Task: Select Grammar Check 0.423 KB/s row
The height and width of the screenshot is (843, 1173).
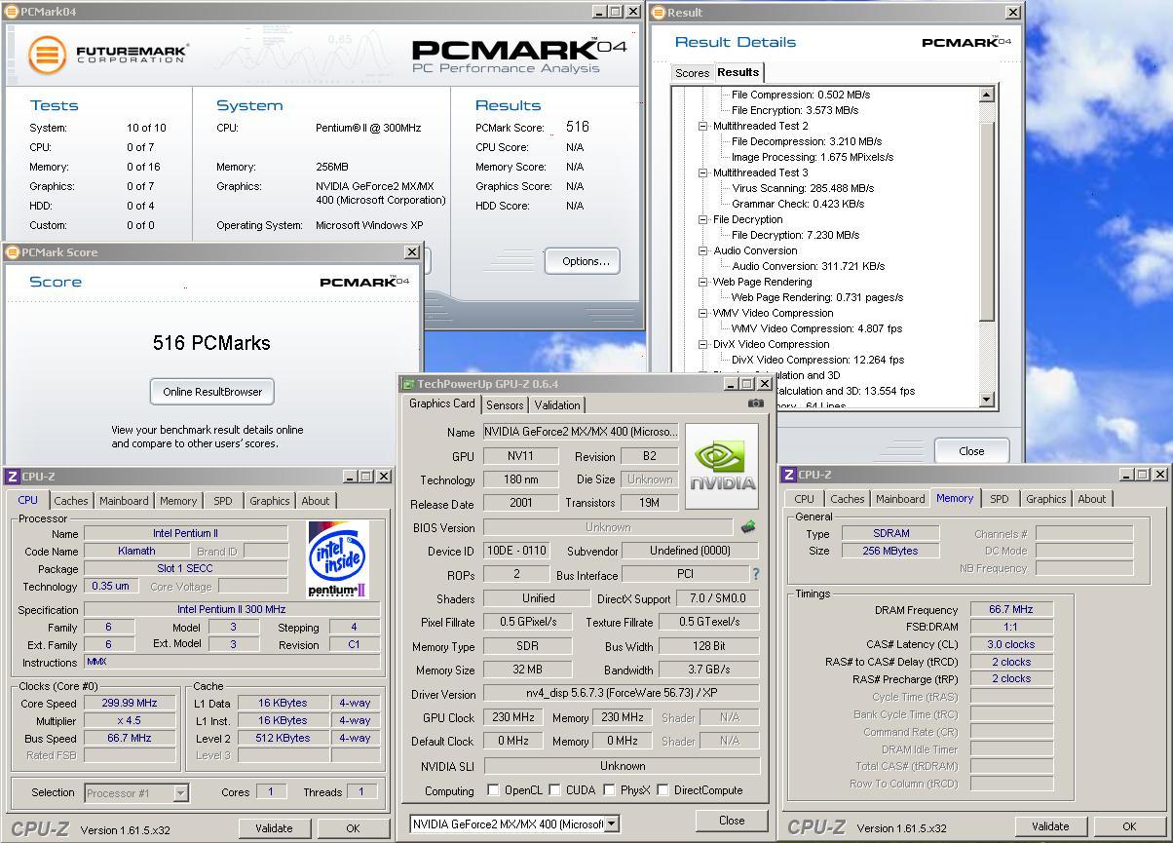Action: coord(798,204)
